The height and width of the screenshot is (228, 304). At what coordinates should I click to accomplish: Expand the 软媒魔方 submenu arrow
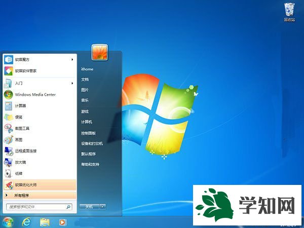(72, 59)
